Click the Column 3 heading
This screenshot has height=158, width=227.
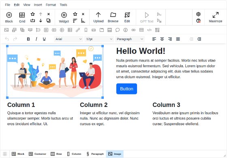pyautogui.click(x=166, y=105)
